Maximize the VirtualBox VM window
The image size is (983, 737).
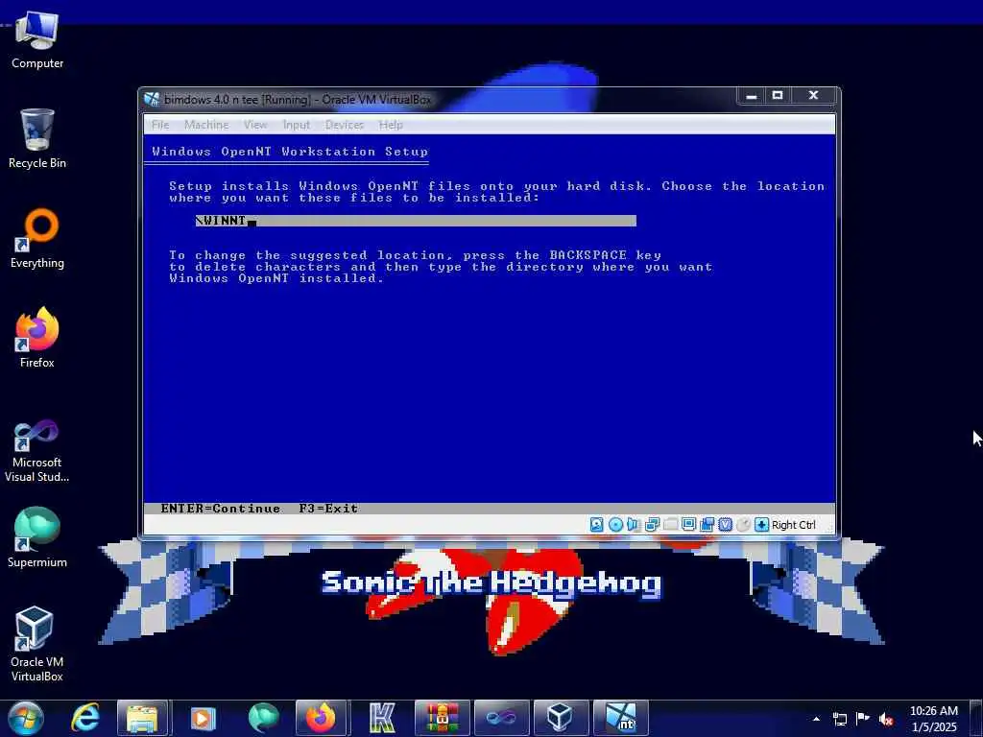pos(778,95)
